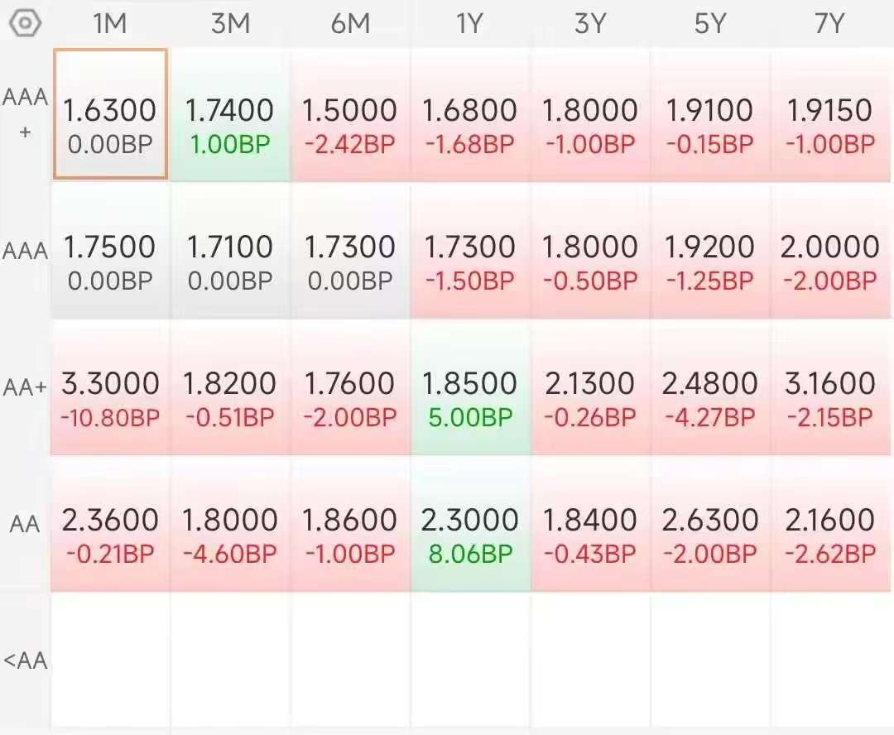Open the AA 1Y cell showing 8.06BP
Image resolution: width=894 pixels, height=735 pixels.
[x=470, y=525]
